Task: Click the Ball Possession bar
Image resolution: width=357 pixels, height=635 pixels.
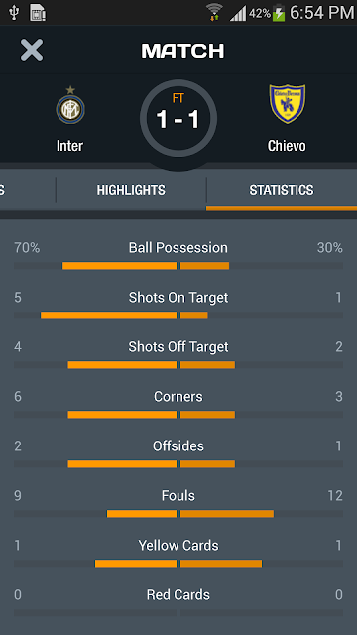Action: [178, 266]
